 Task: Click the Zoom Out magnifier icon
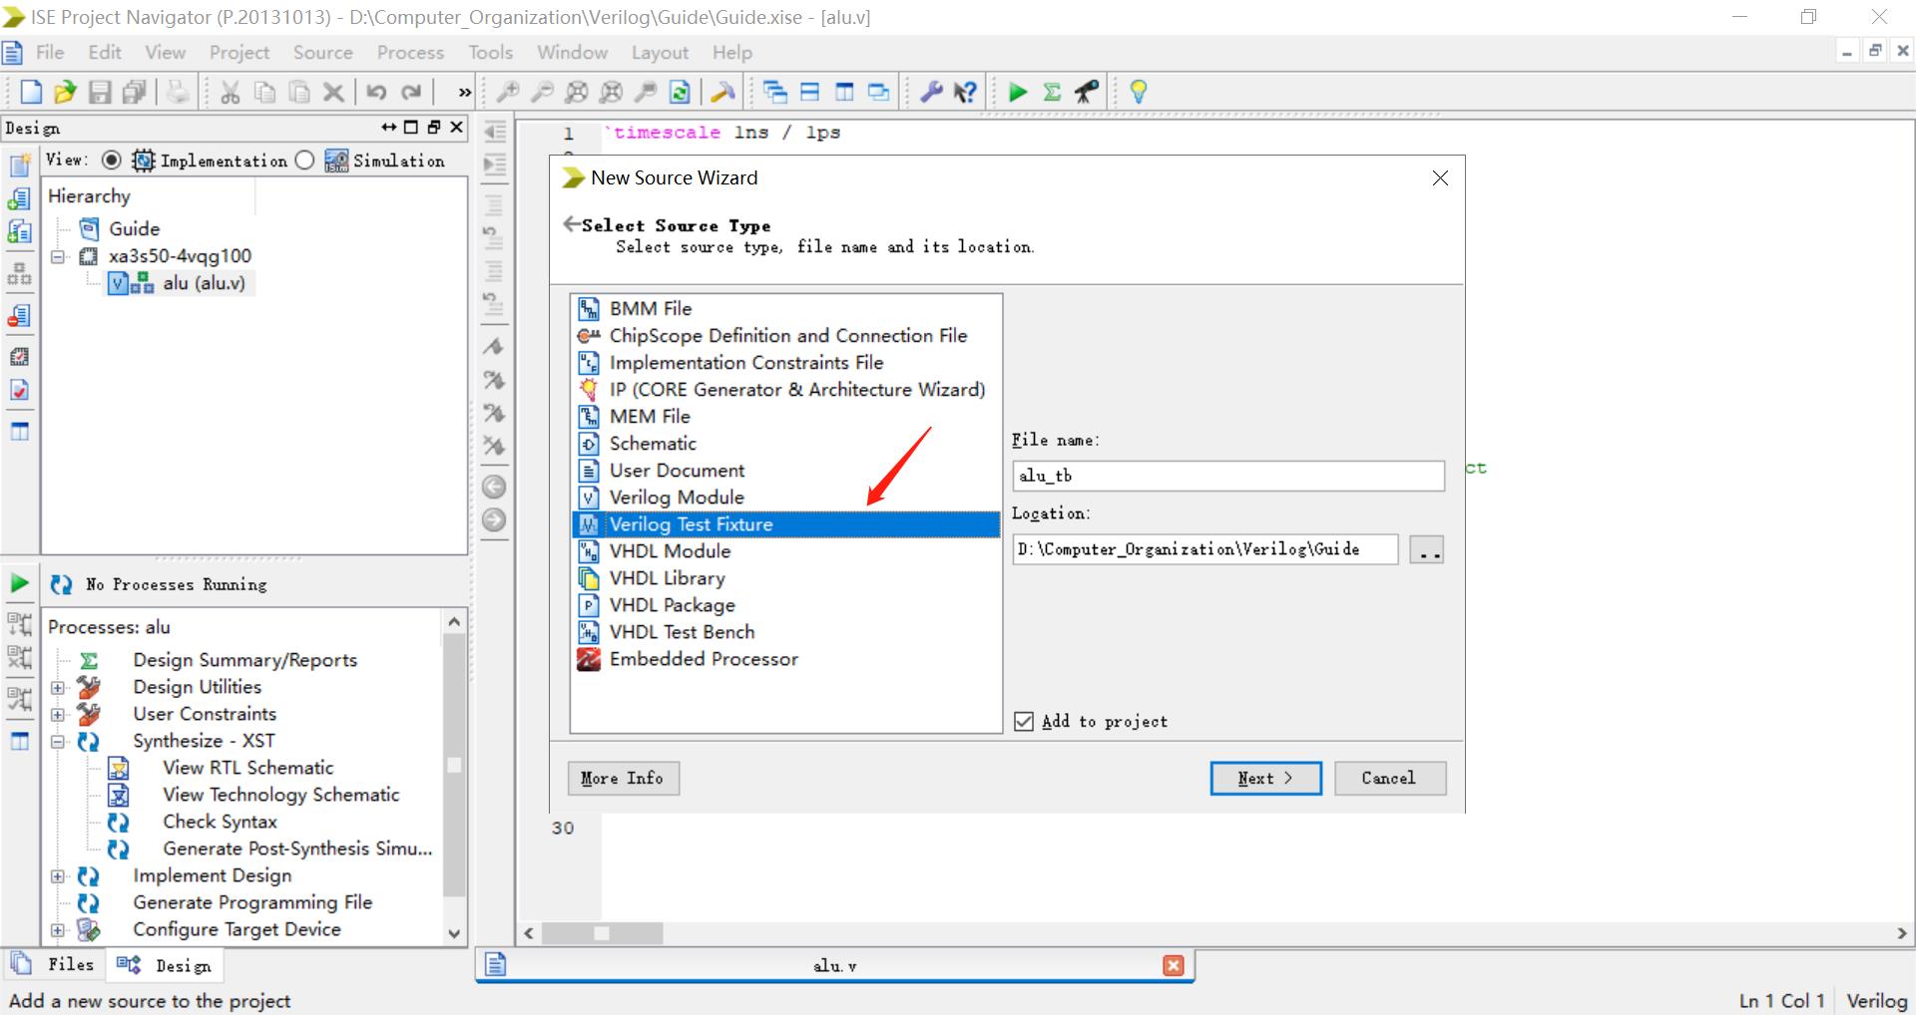542,92
